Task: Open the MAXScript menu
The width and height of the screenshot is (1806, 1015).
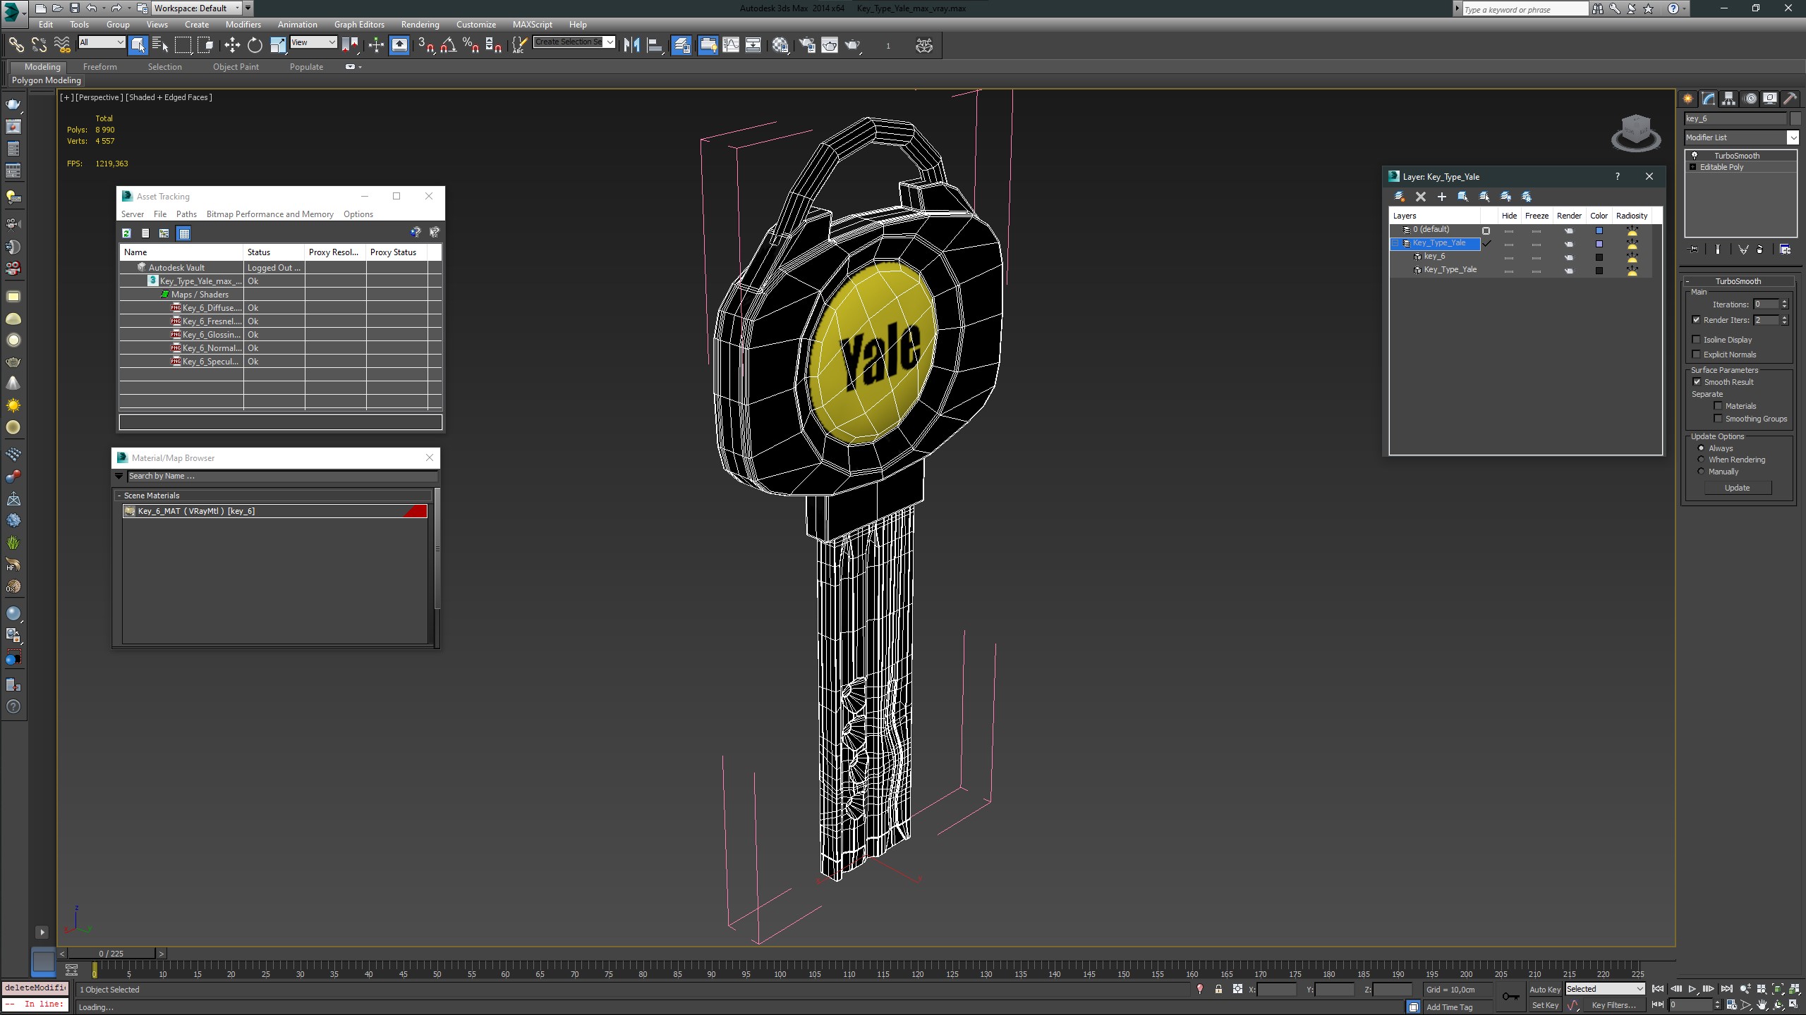Action: tap(532, 25)
